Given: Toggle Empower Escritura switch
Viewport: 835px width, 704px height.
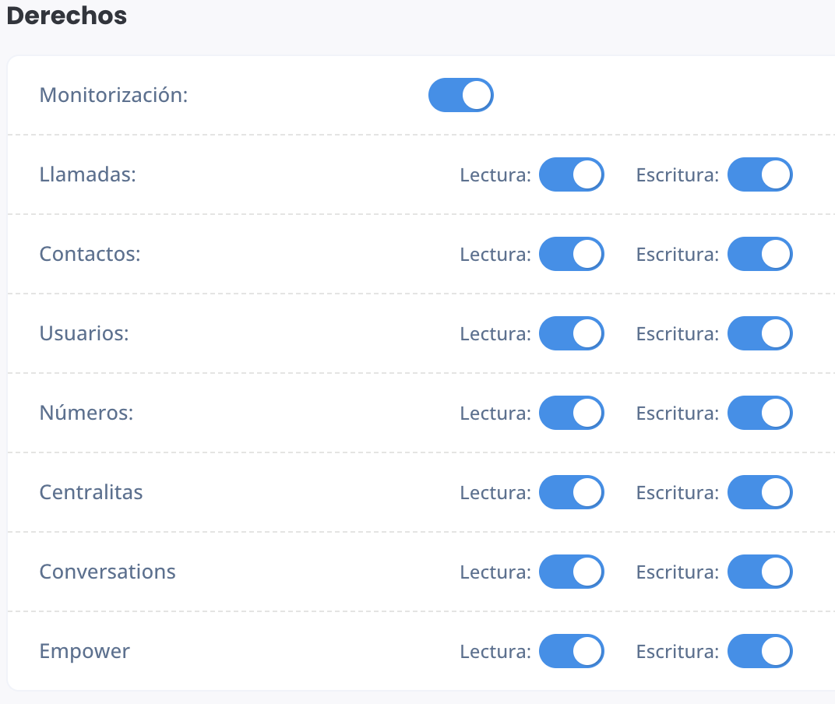Looking at the screenshot, I should coord(760,651).
